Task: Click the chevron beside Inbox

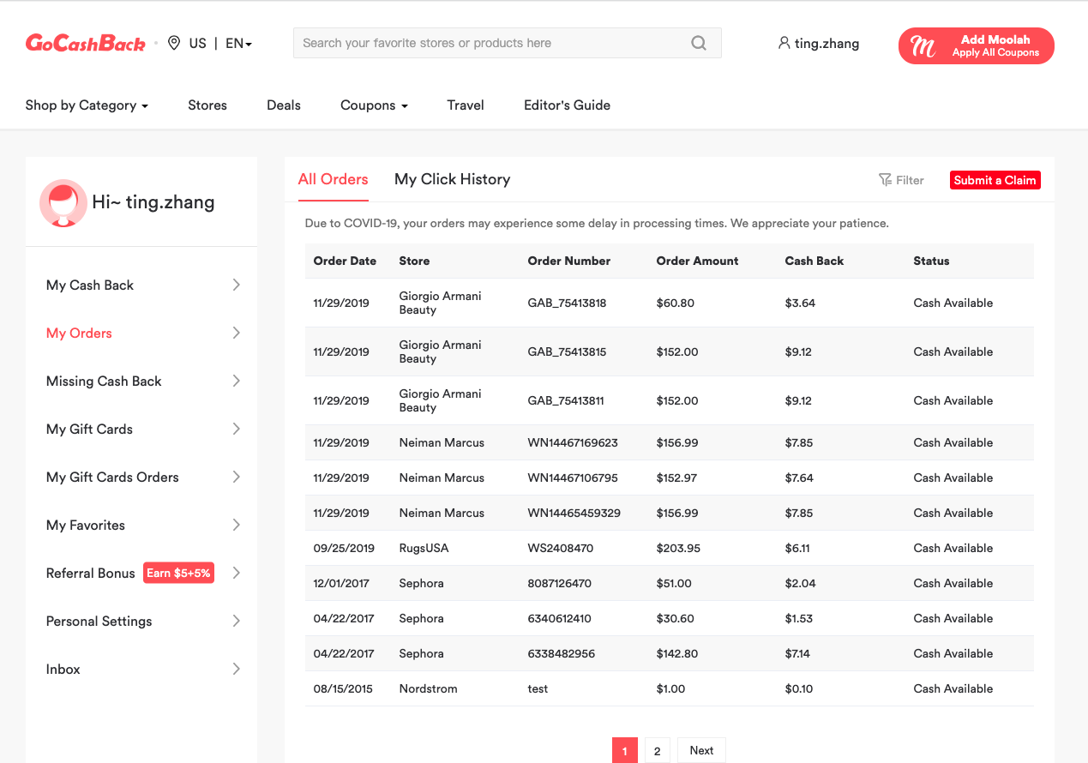Action: tap(237, 669)
